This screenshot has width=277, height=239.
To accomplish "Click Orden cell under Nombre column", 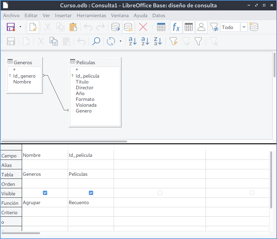I will tap(45, 183).
